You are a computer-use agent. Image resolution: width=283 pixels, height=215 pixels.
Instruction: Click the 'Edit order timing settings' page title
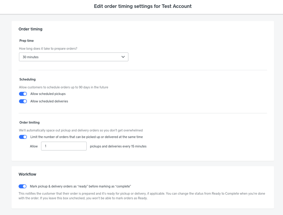pos(143,6)
